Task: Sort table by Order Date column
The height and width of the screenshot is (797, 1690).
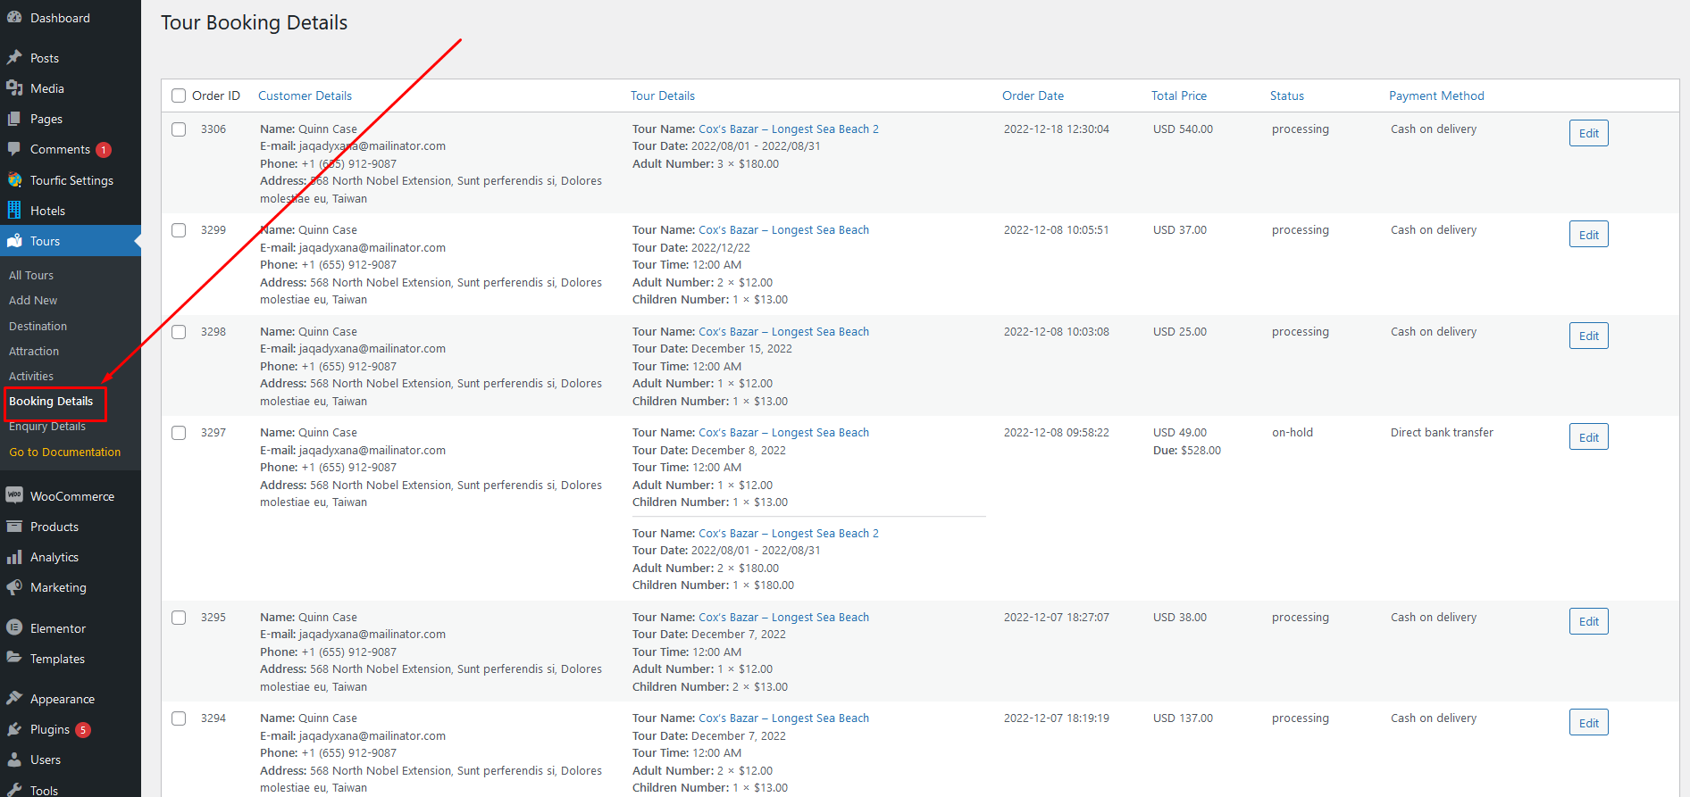Action: 1033,95
